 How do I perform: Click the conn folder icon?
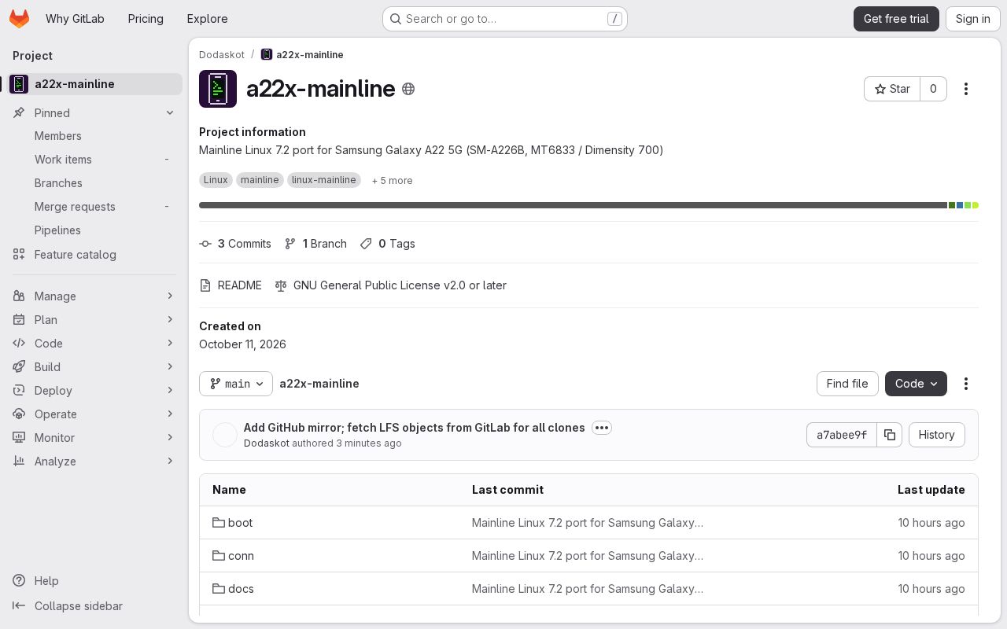[219, 556]
